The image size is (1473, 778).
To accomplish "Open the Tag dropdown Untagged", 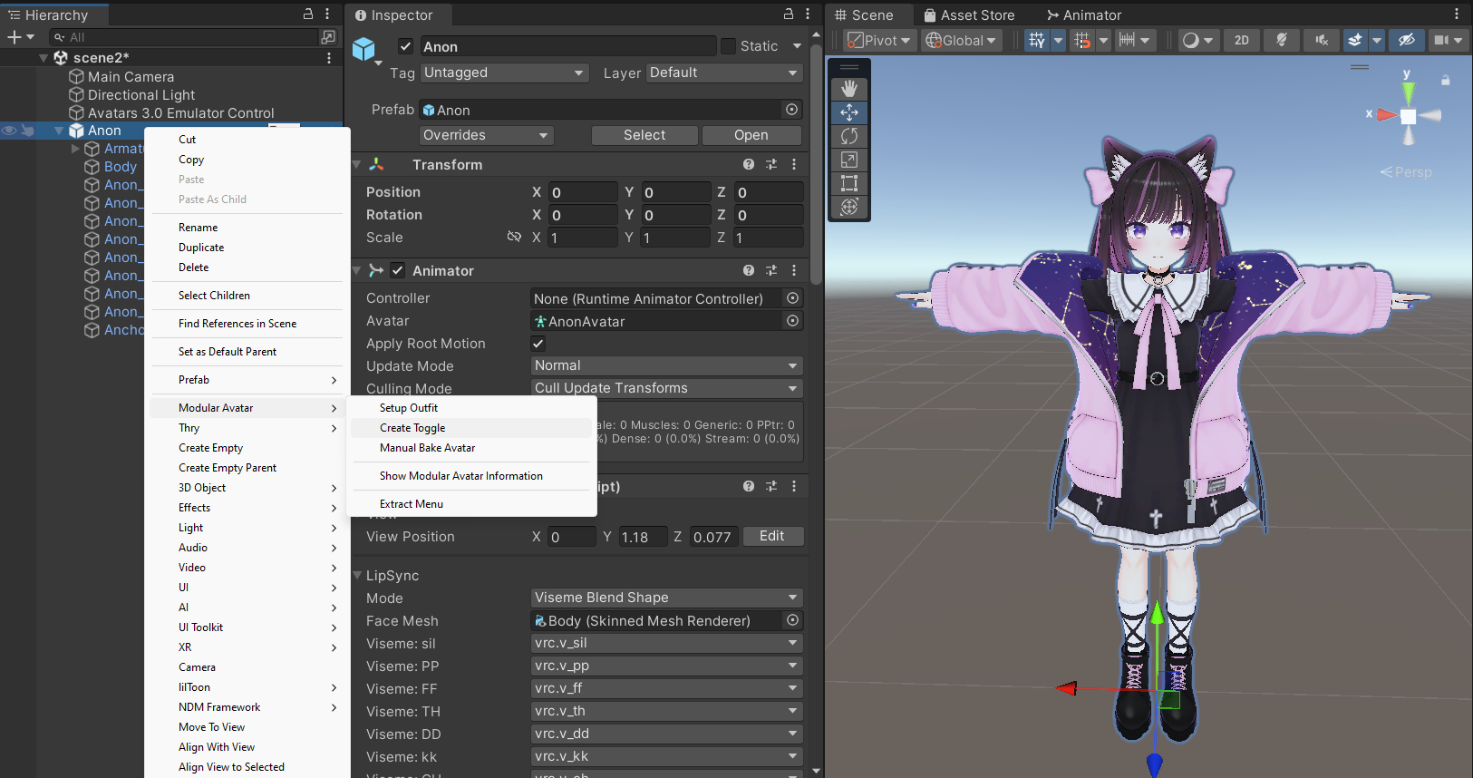I will click(x=505, y=73).
